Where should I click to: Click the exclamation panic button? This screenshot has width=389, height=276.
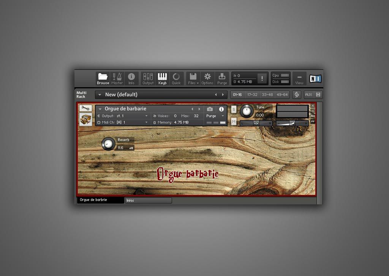click(x=262, y=78)
